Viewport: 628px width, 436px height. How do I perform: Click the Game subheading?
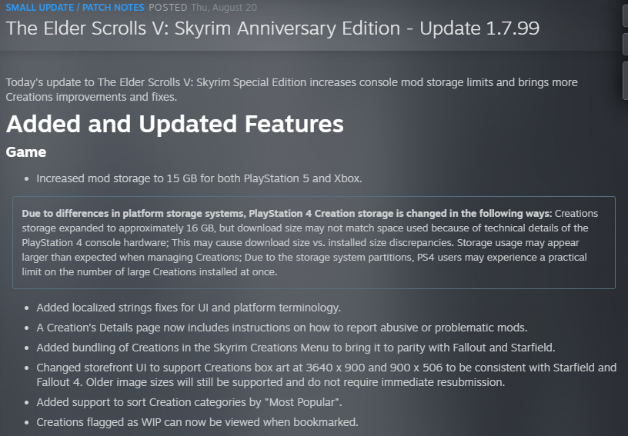[26, 152]
